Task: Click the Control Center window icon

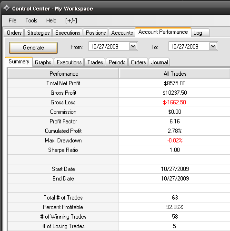Action: click(6, 8)
